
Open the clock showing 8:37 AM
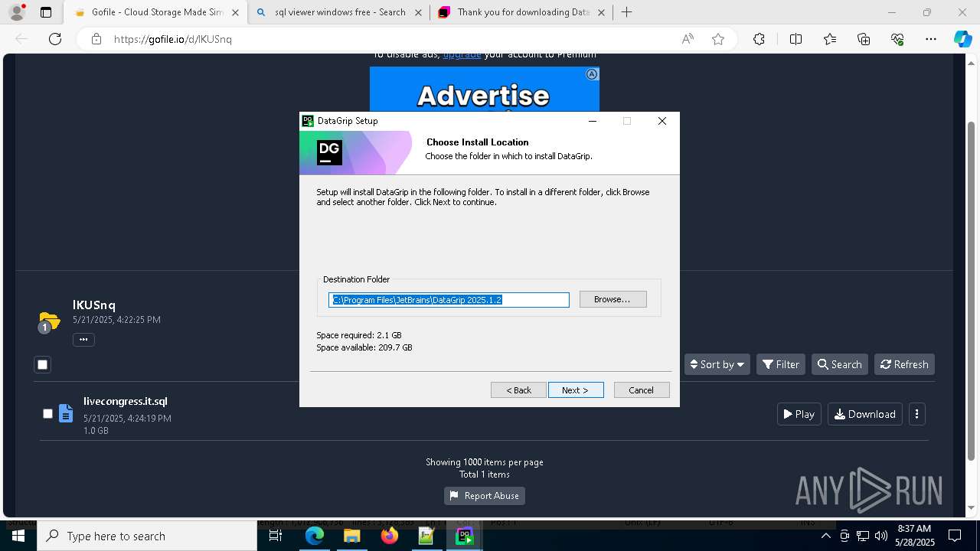[913, 536]
